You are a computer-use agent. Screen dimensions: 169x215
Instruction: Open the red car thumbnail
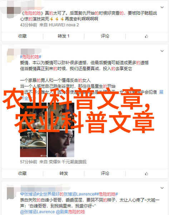[33, 144]
